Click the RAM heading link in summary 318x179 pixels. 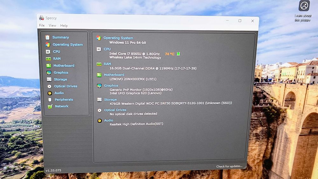[107, 64]
